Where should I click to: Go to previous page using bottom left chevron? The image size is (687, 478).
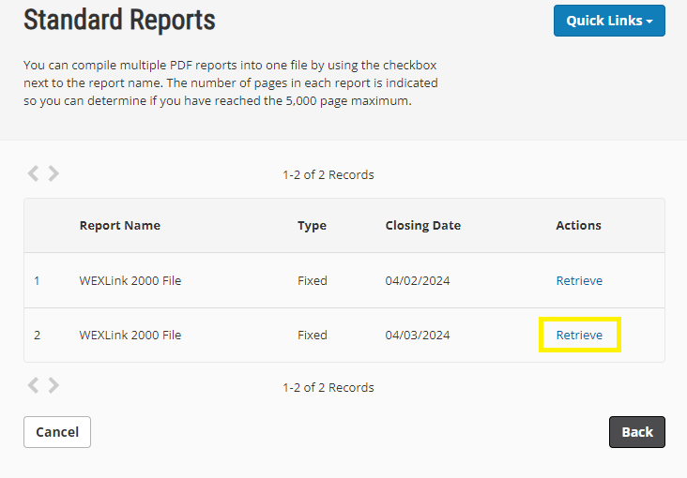point(33,385)
